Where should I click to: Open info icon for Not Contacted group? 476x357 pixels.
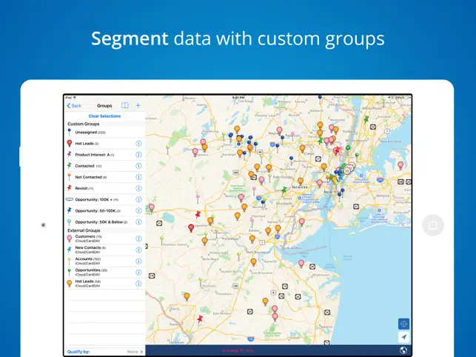138,177
